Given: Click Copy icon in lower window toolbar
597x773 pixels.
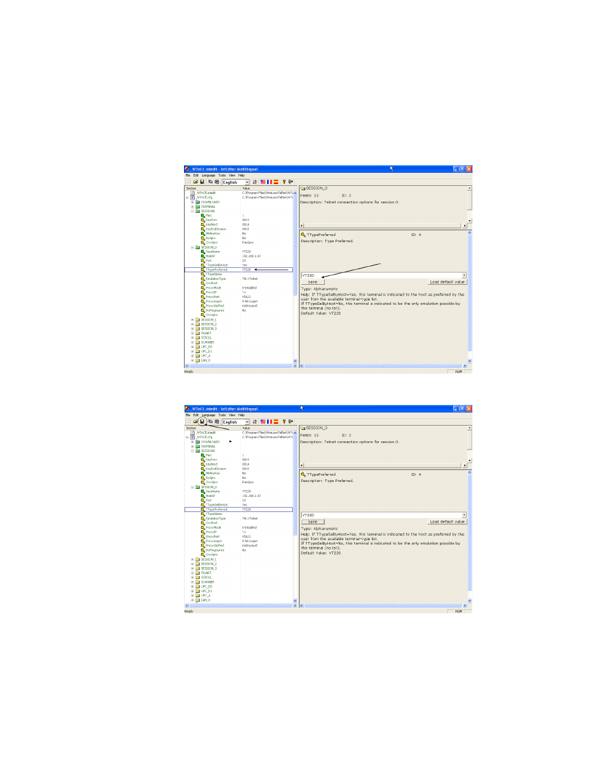Looking at the screenshot, I should tap(210, 422).
